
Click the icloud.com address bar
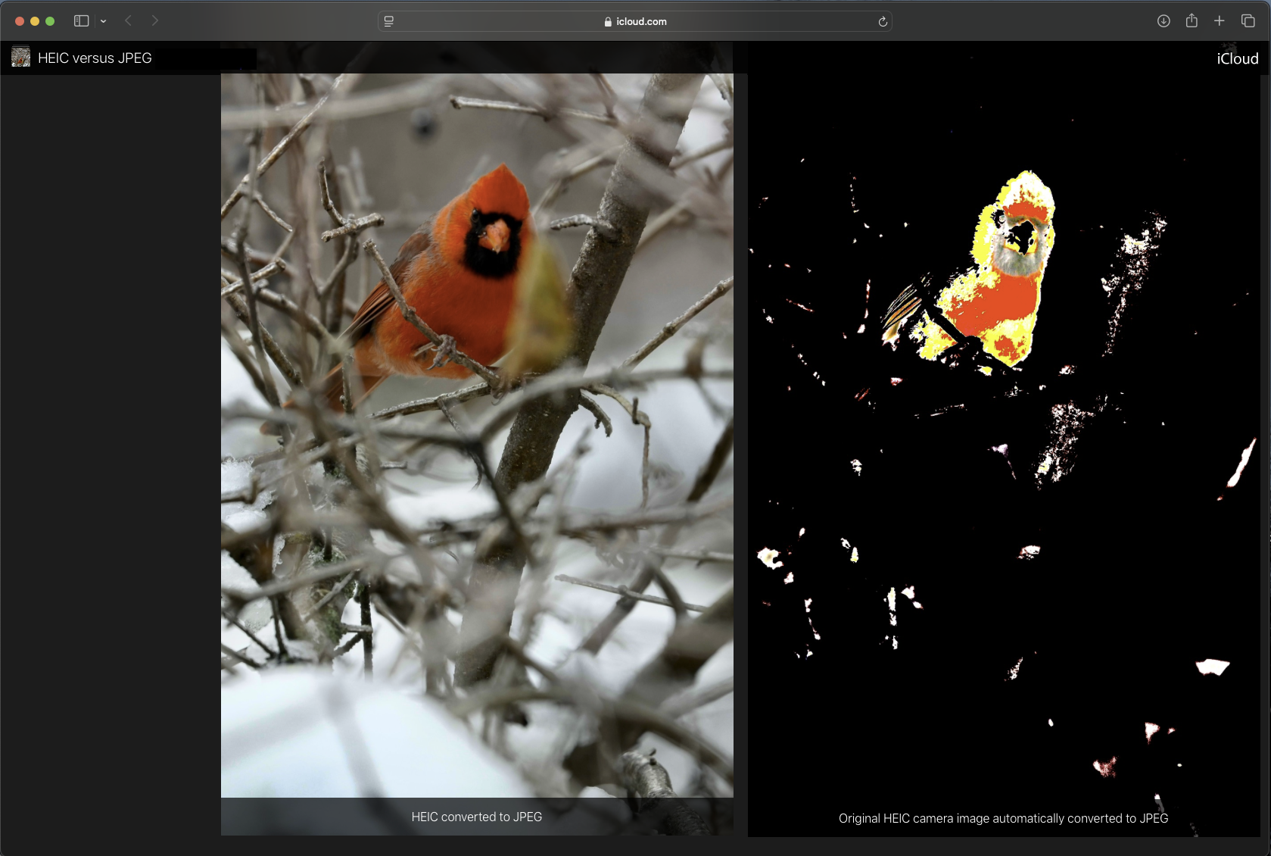(x=634, y=21)
